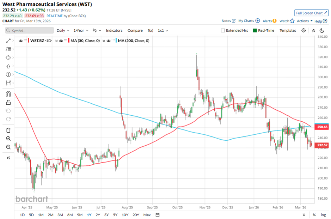331x219 pixels.
Task: Open the Indicators menu
Action: [114, 30]
